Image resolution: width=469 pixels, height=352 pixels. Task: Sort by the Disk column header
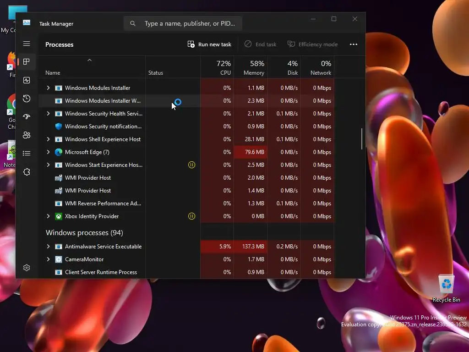[284, 68]
